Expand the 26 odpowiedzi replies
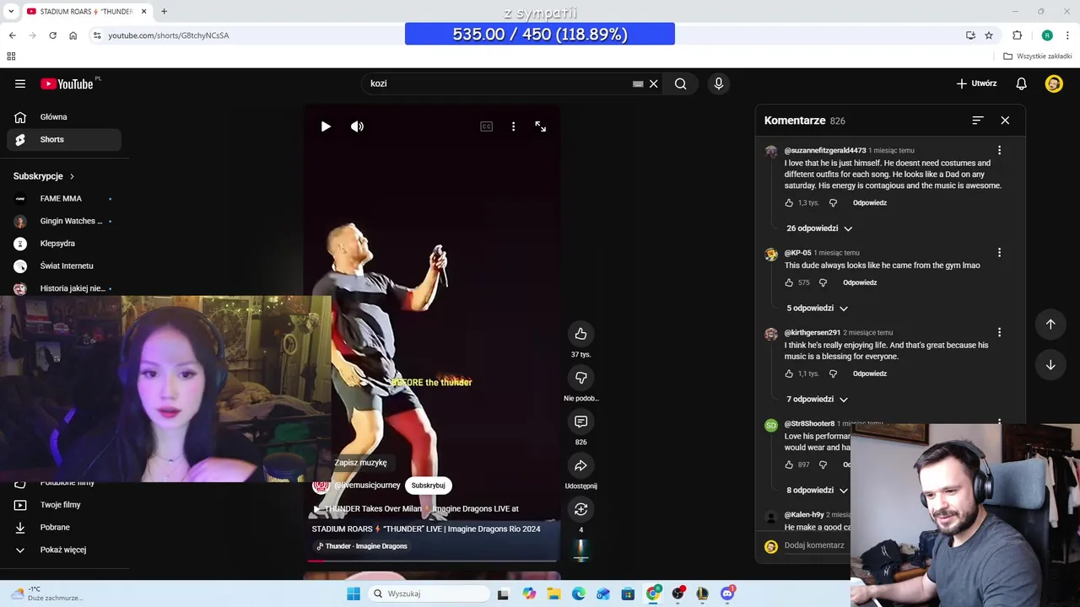 point(819,228)
